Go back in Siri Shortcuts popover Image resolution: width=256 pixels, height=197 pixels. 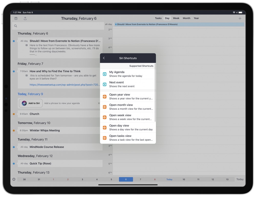(x=104, y=58)
